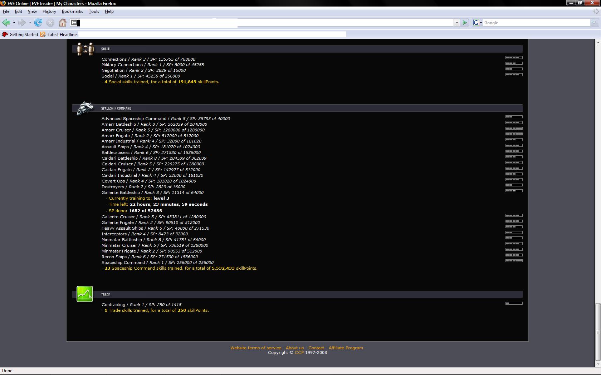601x375 pixels.
Task: Open the Affiliate Program link
Action: click(x=346, y=348)
